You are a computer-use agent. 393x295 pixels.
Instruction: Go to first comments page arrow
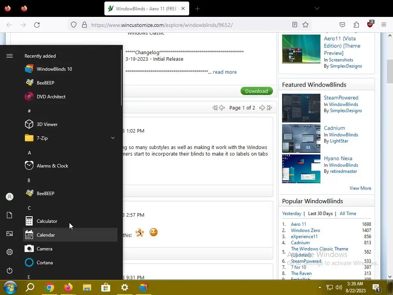pyautogui.click(x=215, y=108)
